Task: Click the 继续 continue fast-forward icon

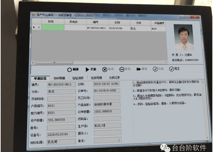Action: (x=139, y=69)
